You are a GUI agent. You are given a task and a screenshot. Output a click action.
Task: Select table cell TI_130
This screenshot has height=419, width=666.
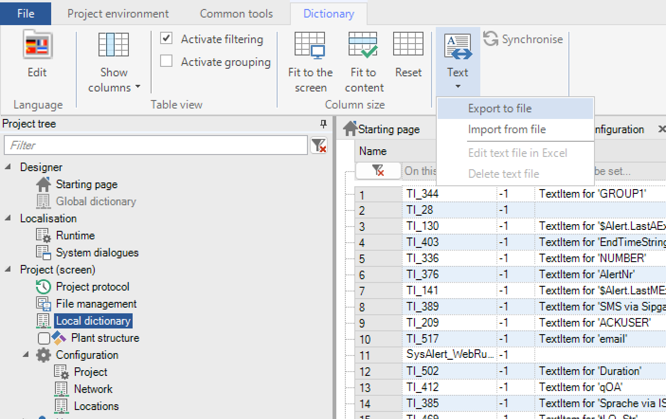coord(450,226)
